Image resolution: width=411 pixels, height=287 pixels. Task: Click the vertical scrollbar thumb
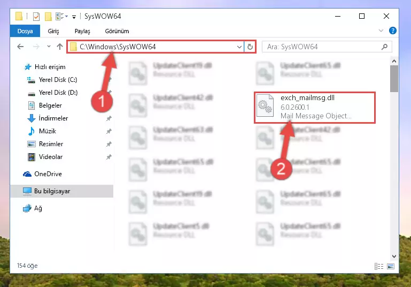click(x=394, y=79)
